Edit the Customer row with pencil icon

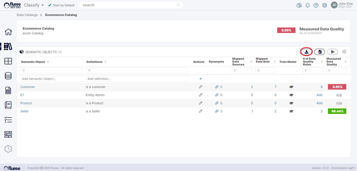(200, 87)
